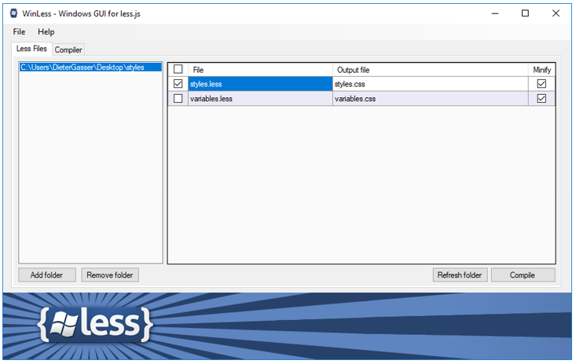Select the Less Files tab
Screen dimensions: 576x364
coord(32,49)
